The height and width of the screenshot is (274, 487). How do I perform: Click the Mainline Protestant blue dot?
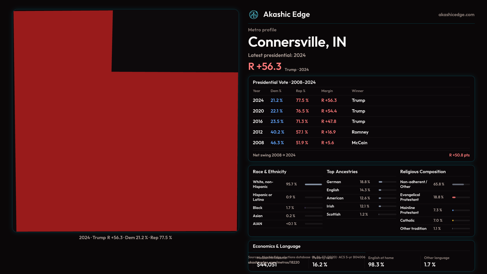click(x=453, y=210)
